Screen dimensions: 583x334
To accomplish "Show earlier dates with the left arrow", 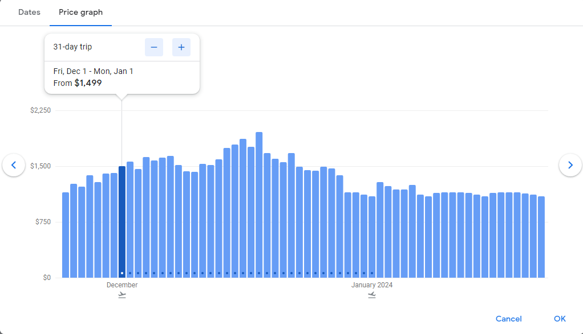I will pos(14,165).
